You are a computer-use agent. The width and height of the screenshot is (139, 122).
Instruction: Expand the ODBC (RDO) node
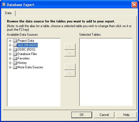[x=10, y=50]
